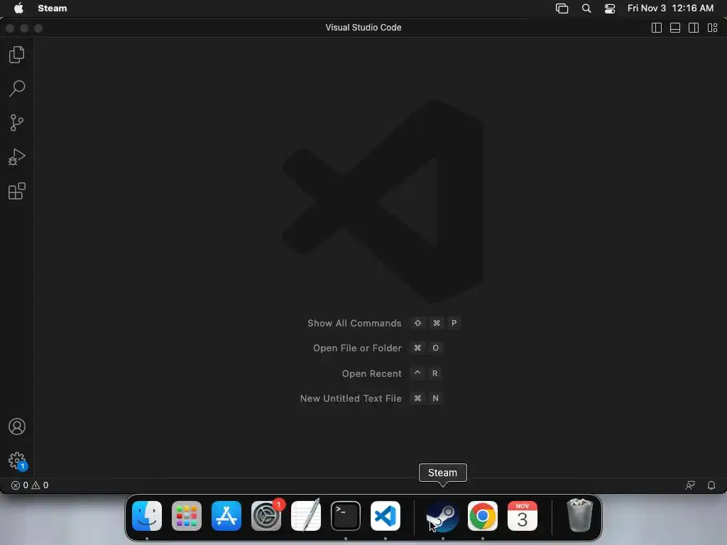Viewport: 727px width, 545px height.
Task: Open the Extensions view
Action: [17, 191]
